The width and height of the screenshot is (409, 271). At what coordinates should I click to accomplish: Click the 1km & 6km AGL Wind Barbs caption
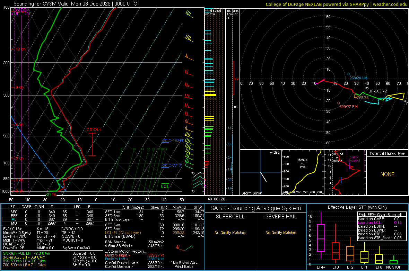coord(184,264)
